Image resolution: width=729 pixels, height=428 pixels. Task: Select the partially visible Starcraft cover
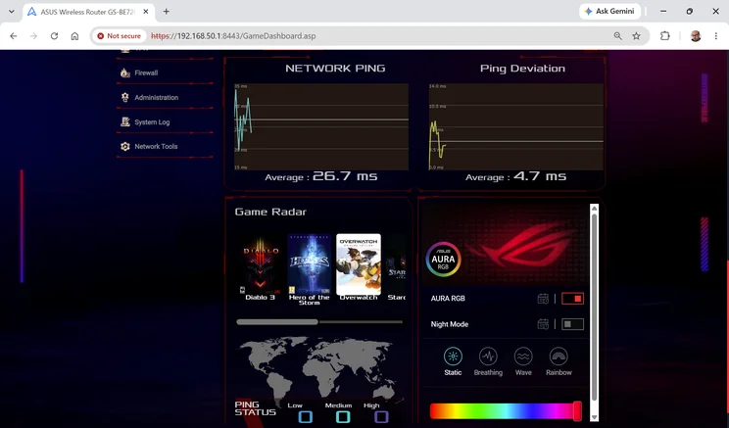pyautogui.click(x=396, y=264)
